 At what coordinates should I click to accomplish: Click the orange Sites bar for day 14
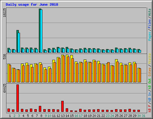(68, 69)
